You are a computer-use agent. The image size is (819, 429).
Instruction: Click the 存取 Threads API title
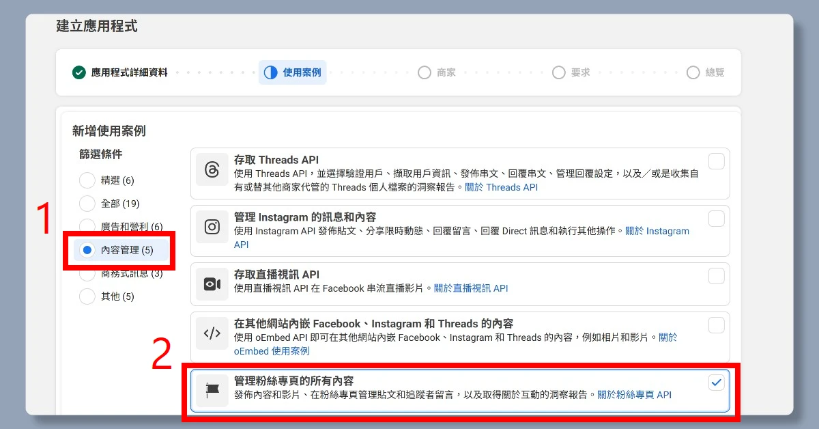(x=276, y=160)
